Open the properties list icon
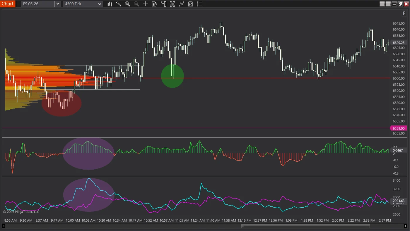 199,4
